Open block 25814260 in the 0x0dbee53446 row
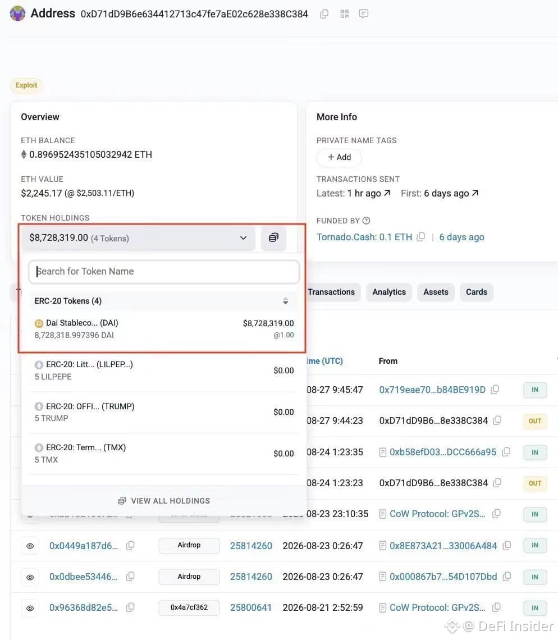The width and height of the screenshot is (558, 640). 250,577
